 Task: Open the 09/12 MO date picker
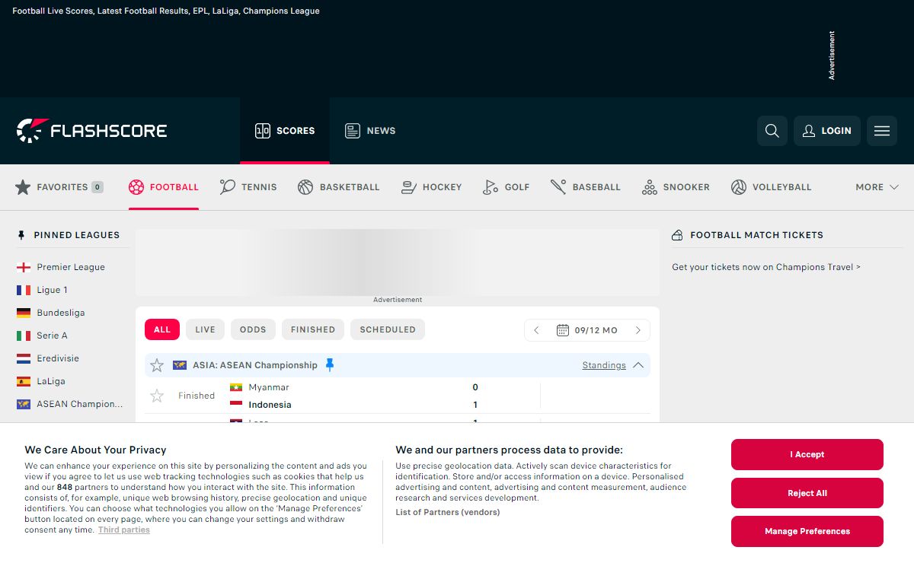click(x=587, y=330)
